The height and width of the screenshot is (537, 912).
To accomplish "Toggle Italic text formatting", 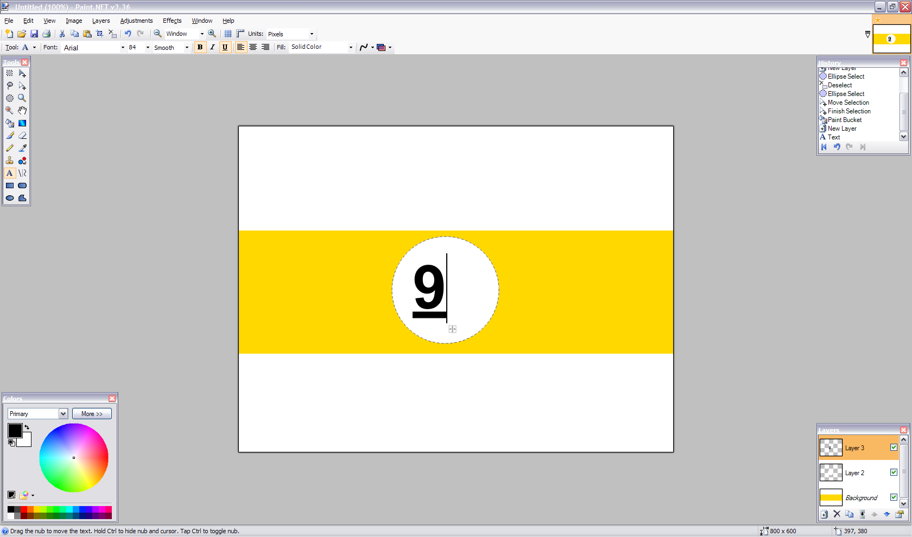I will [212, 47].
